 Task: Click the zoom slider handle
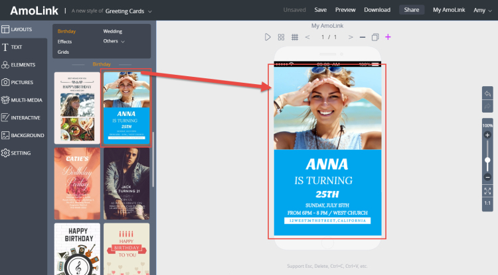tap(487, 160)
